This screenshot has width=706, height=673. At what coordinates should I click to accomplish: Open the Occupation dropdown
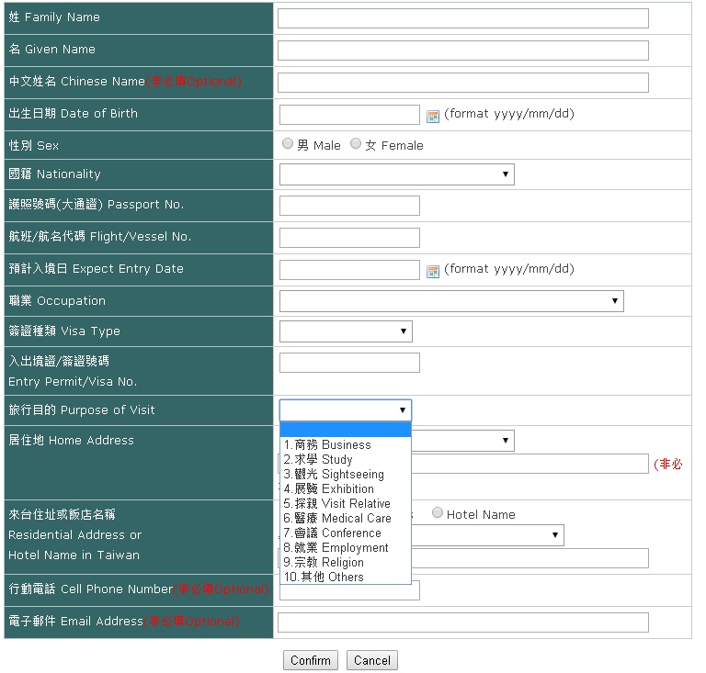[x=451, y=301]
